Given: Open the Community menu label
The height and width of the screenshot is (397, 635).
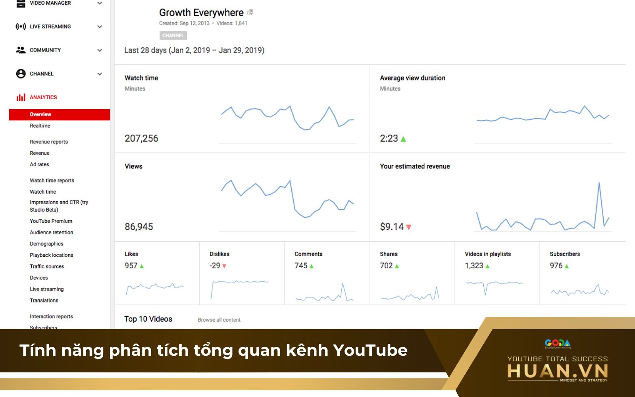Looking at the screenshot, I should pos(45,50).
